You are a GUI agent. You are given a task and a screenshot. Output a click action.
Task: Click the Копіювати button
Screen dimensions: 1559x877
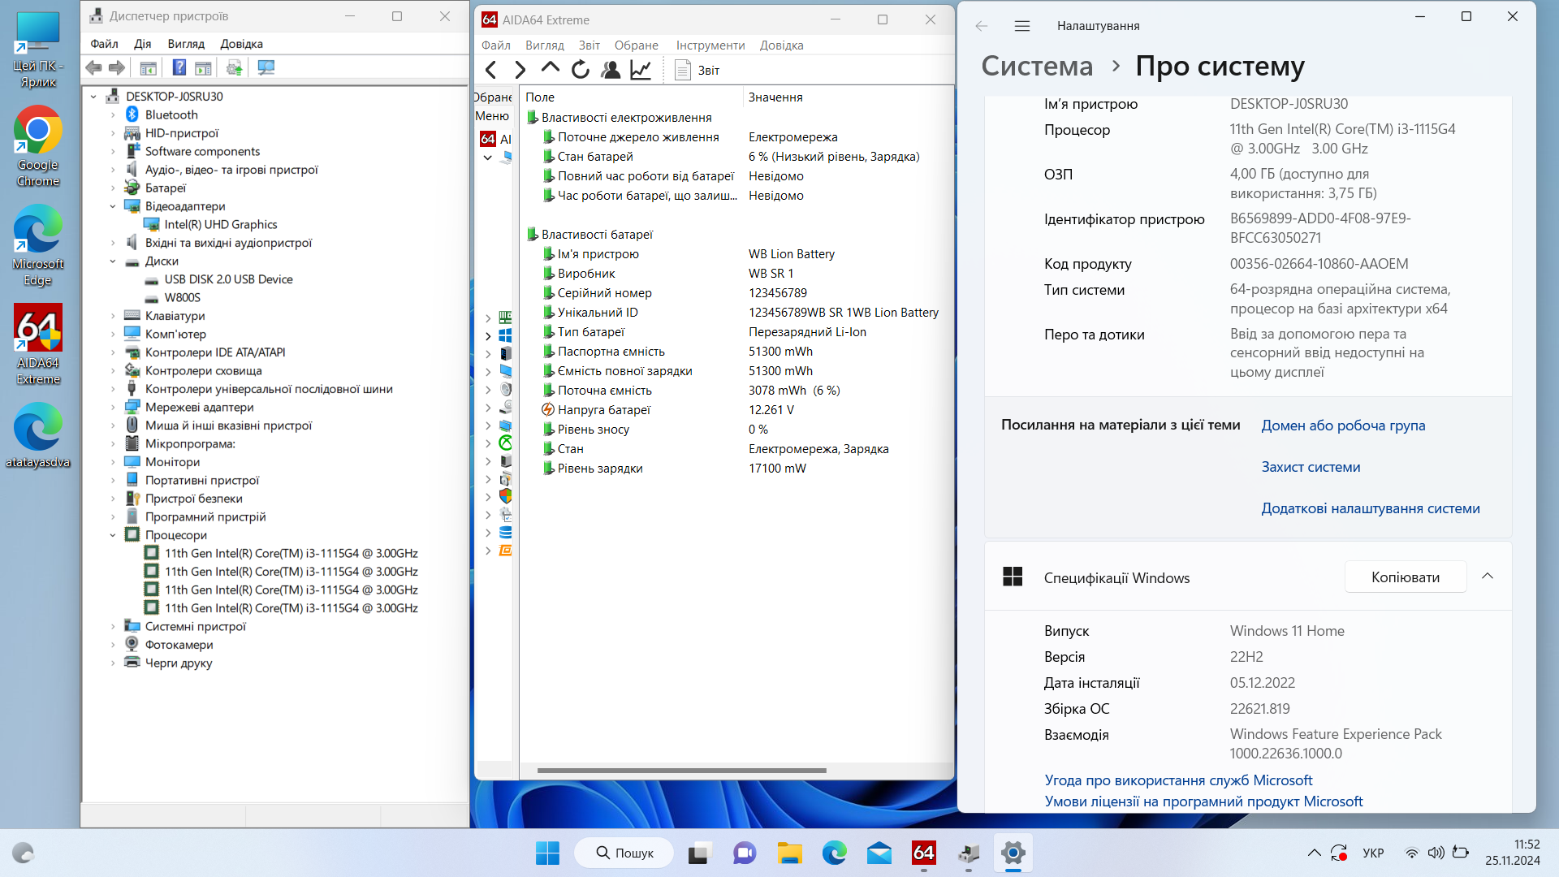point(1406,577)
